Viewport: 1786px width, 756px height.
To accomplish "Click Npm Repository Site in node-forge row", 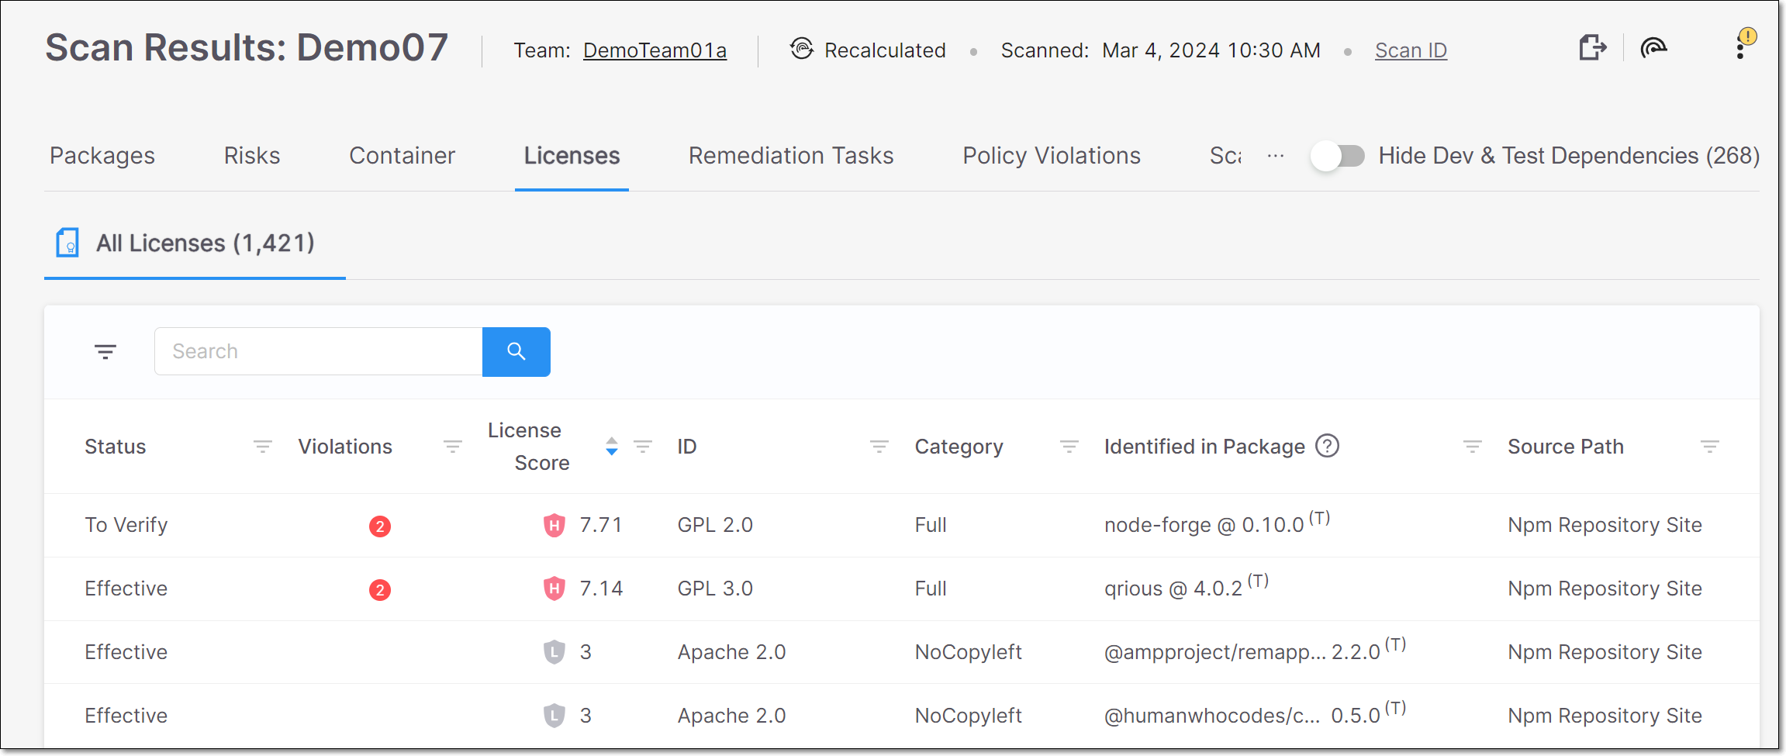I will pos(1605,525).
